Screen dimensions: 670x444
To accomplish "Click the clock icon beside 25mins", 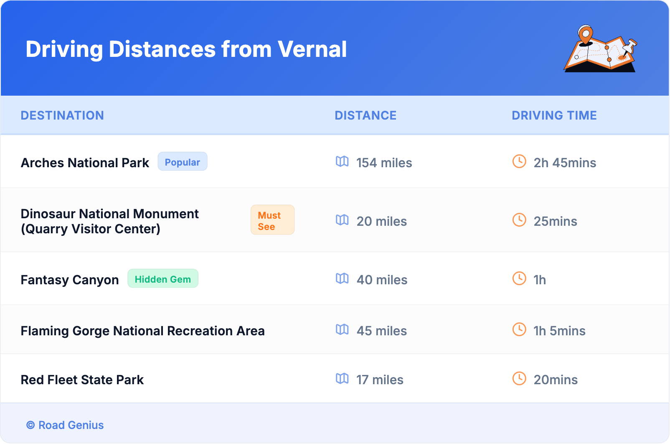I will point(519,220).
